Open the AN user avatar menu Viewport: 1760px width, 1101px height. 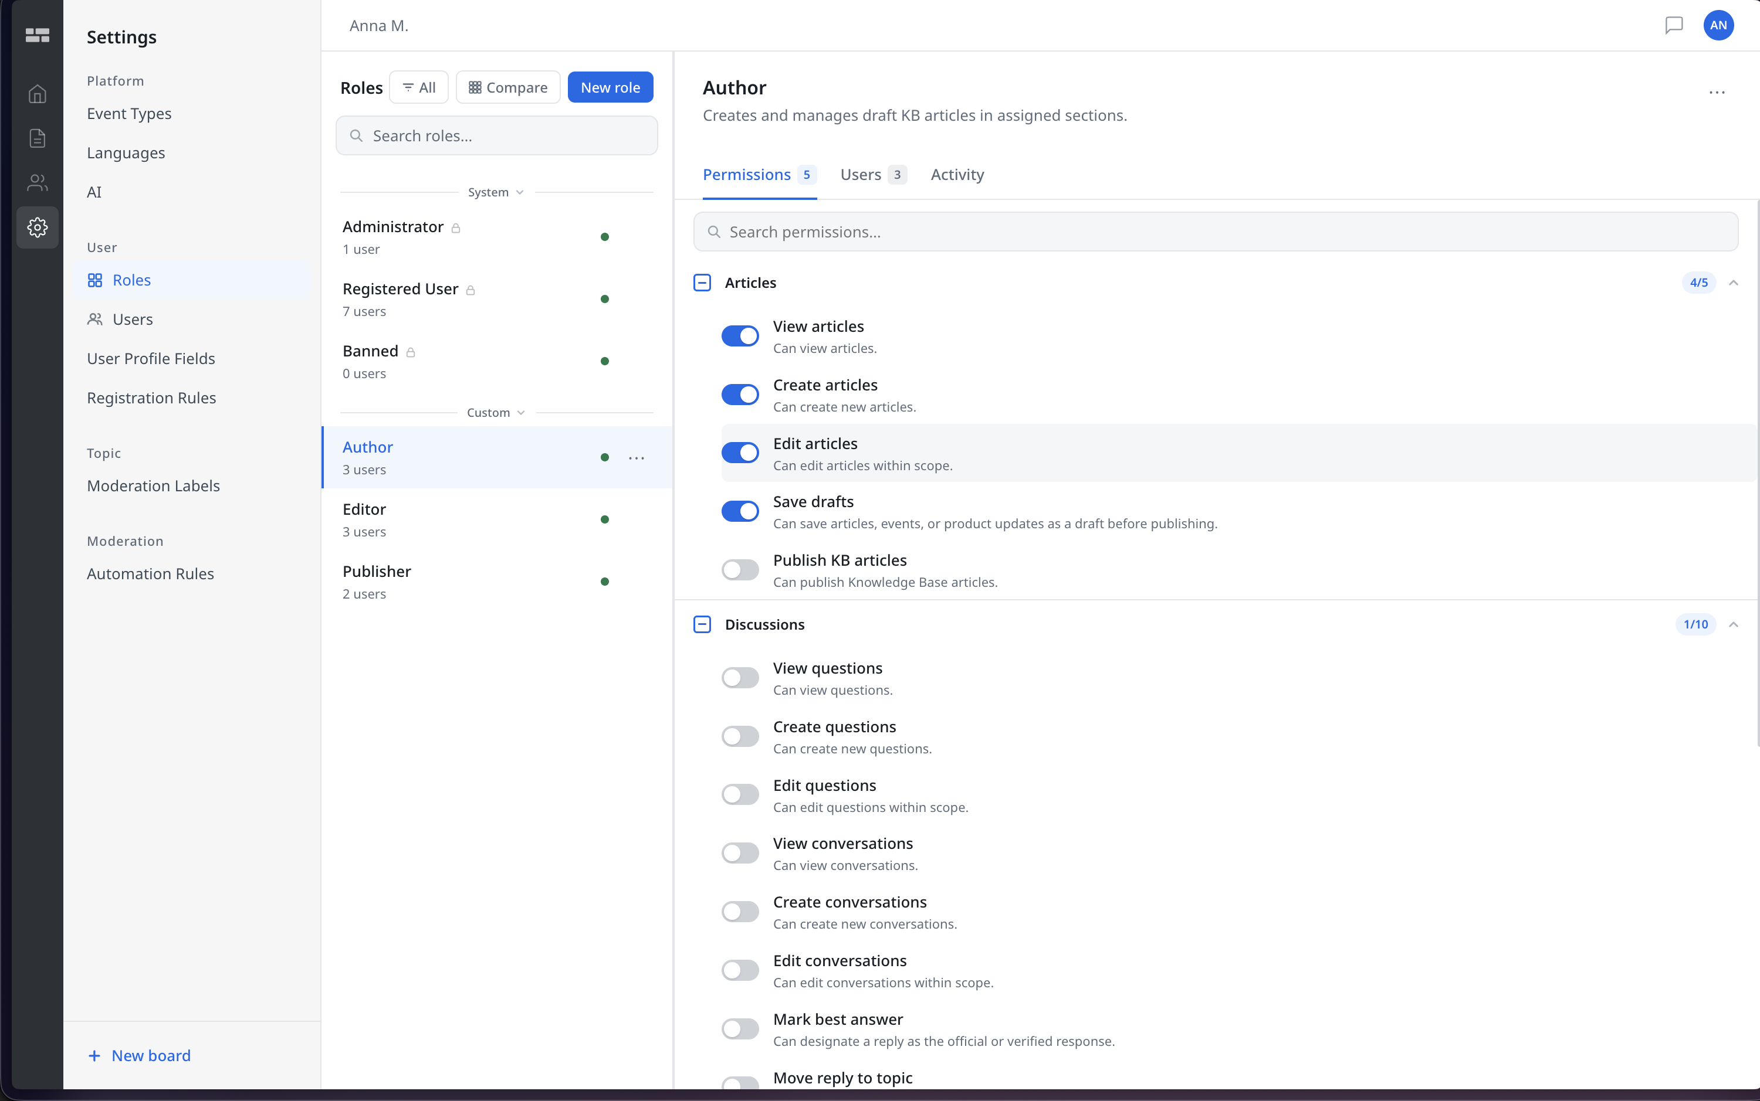[x=1718, y=25]
